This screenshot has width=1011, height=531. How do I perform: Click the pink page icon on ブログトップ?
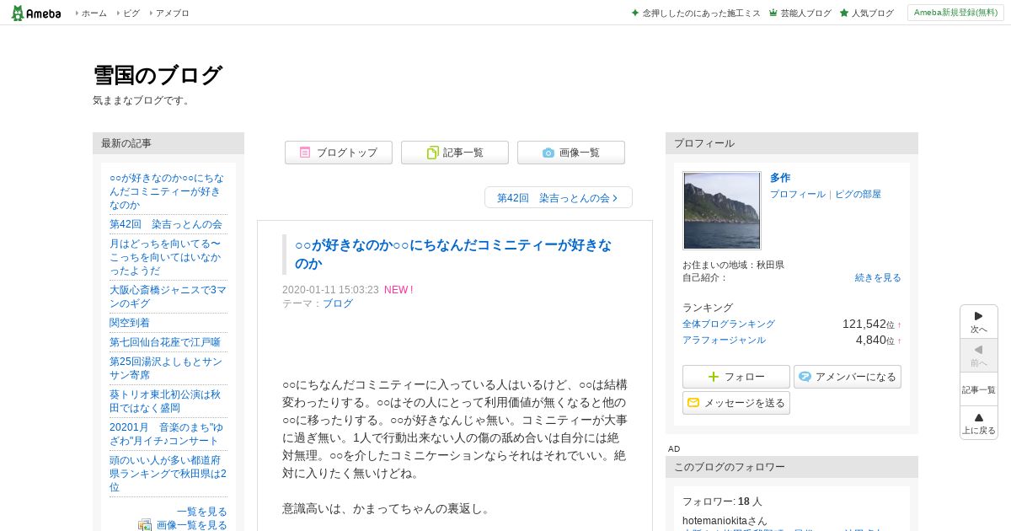[x=305, y=153]
